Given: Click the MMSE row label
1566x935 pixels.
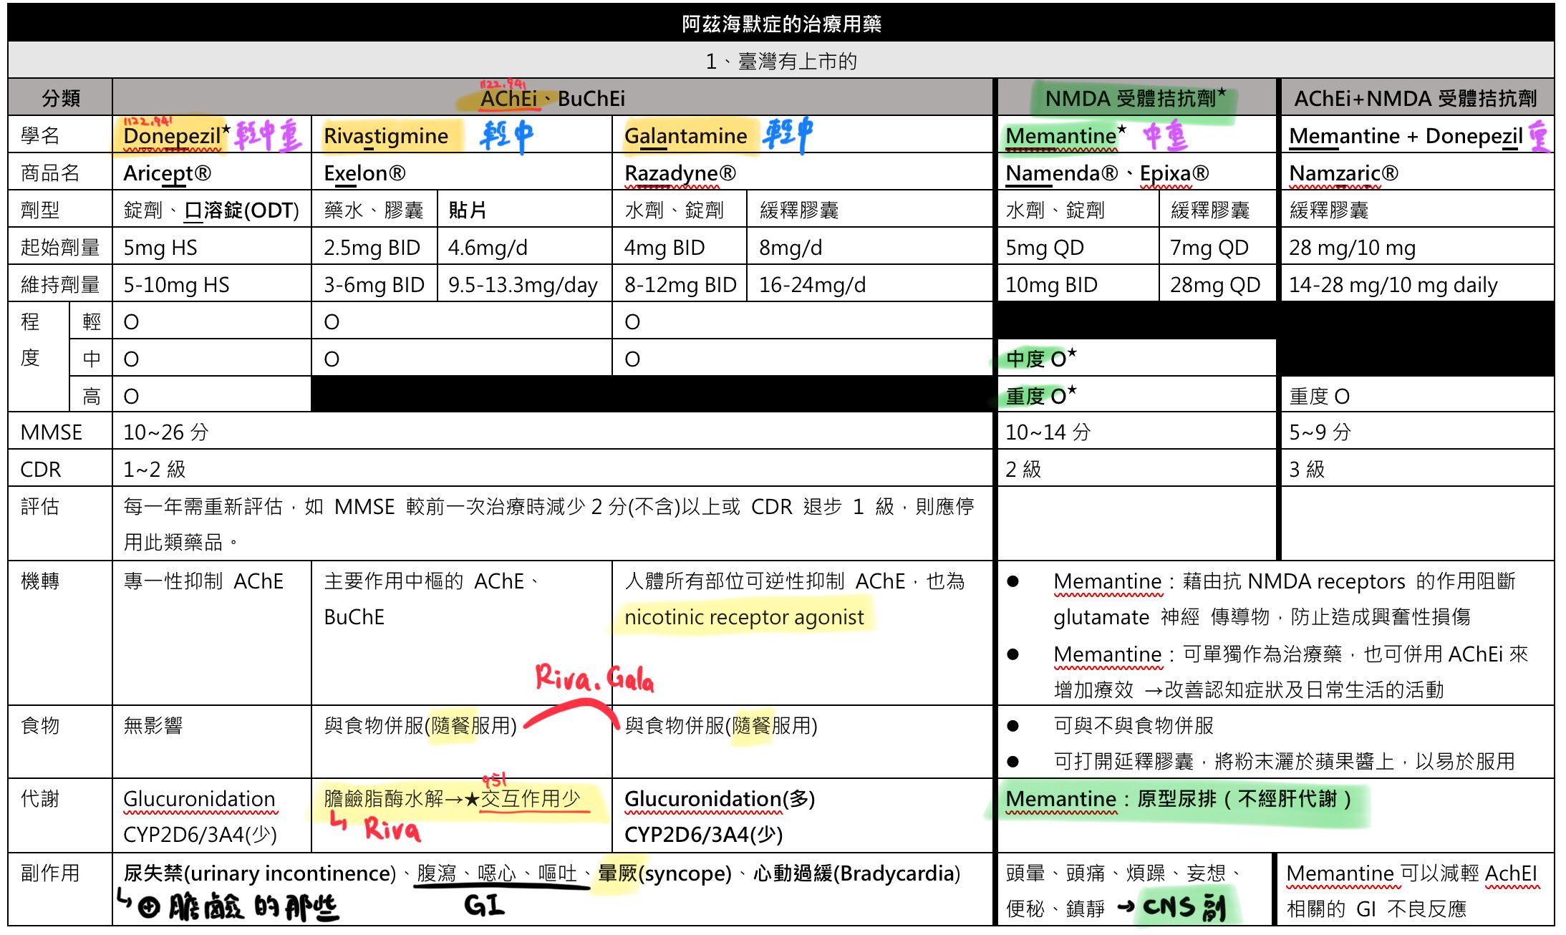Looking at the screenshot, I should (x=52, y=432).
